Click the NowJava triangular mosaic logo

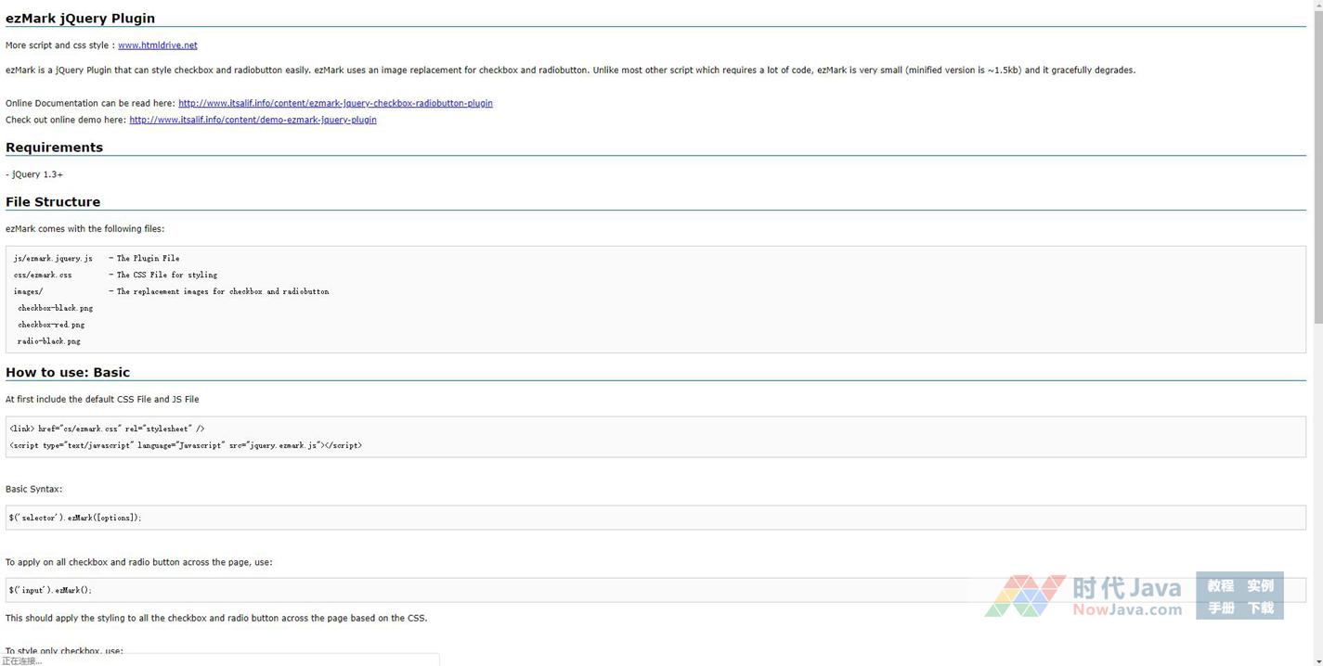[1025, 596]
